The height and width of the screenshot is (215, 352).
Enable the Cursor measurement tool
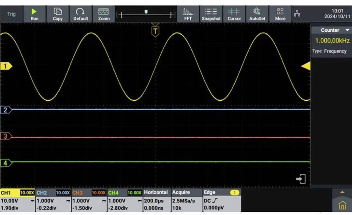(x=234, y=14)
